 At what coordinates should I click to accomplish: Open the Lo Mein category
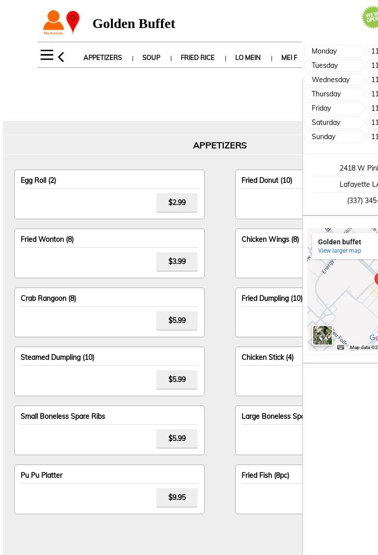(x=247, y=58)
